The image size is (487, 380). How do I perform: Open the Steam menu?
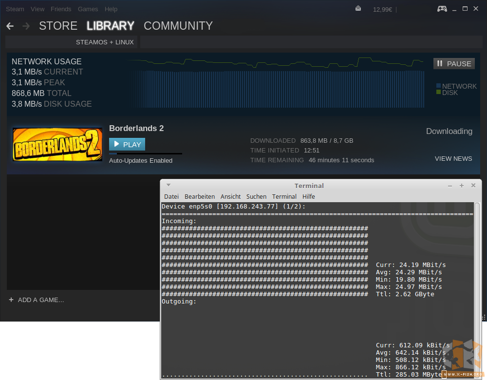coord(15,9)
